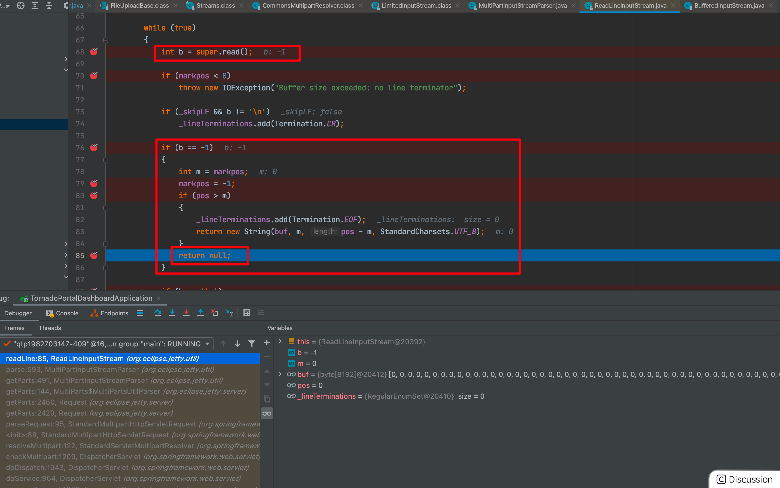Collapse the code block at line 81
Screen dimensions: 780x488
(105, 208)
